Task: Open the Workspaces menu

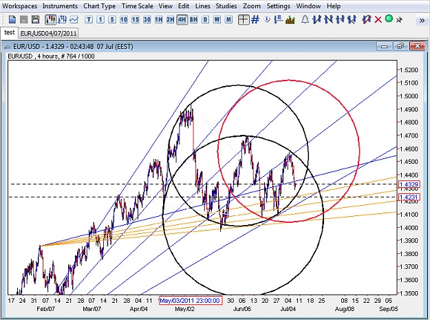Action: (20, 6)
